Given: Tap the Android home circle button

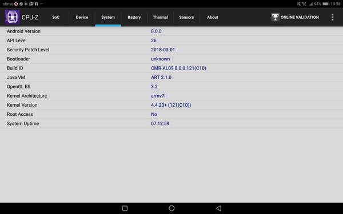Looking at the screenshot, I should [x=171, y=208].
